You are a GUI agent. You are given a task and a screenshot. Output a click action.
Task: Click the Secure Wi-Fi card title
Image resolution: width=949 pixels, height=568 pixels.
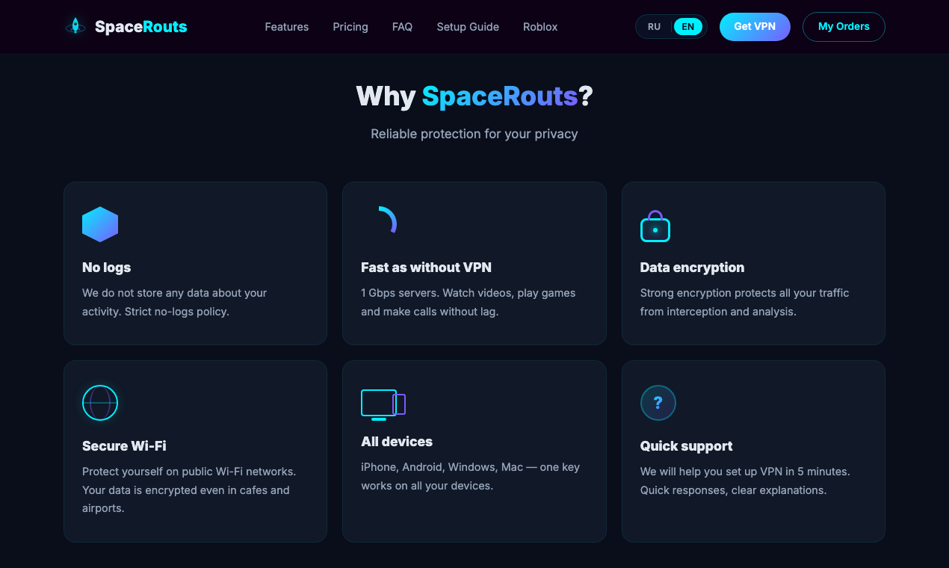[124, 446]
